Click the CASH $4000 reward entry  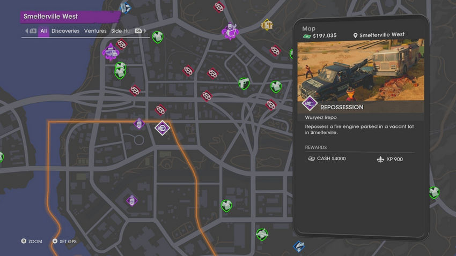tap(327, 159)
